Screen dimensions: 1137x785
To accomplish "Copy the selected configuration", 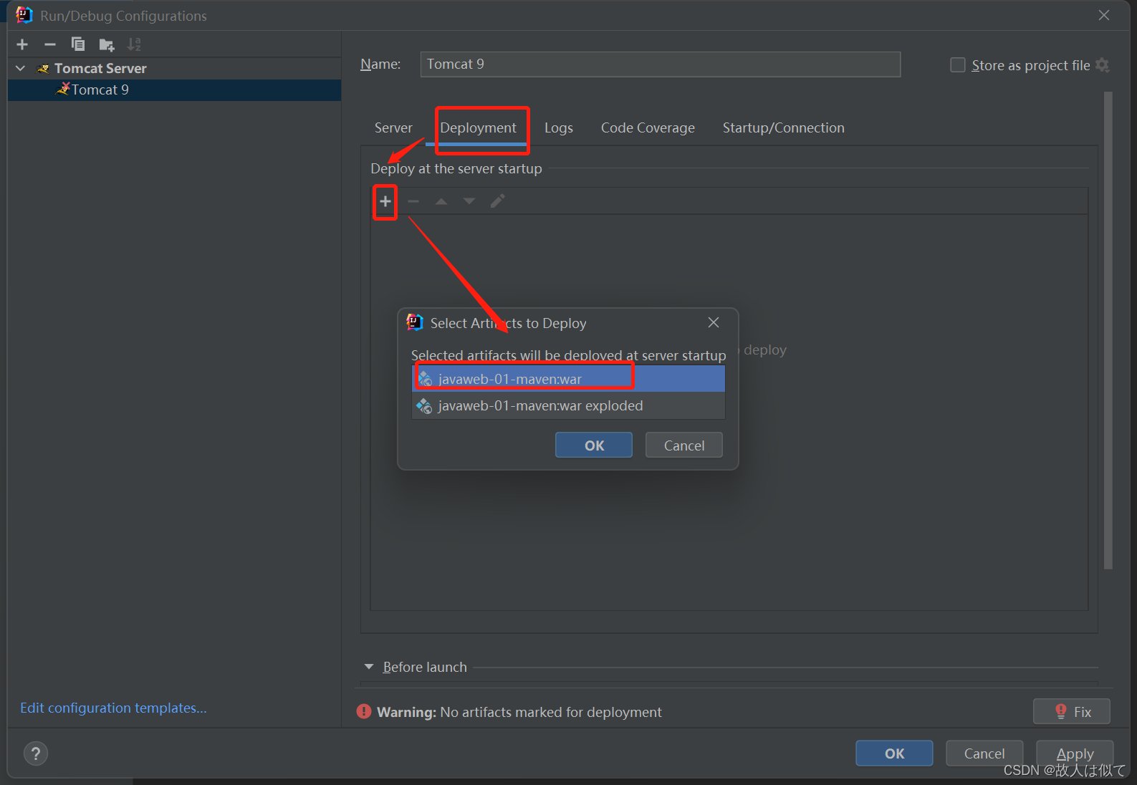I will (77, 44).
